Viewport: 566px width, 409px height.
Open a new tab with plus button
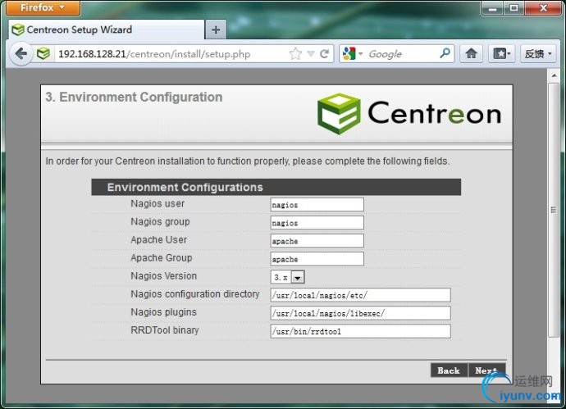click(216, 30)
